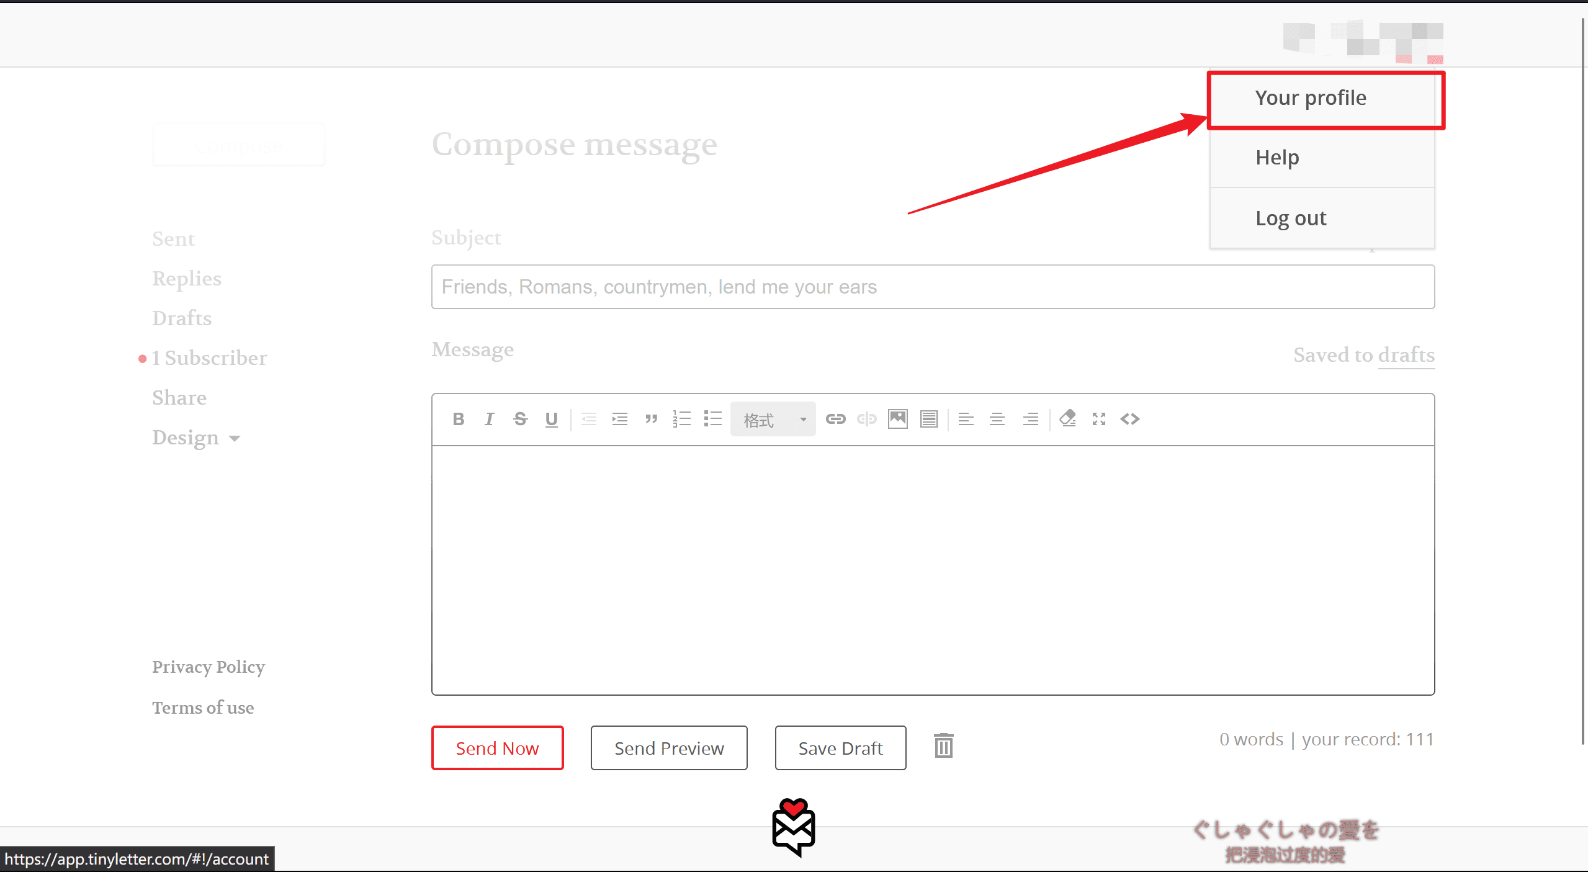Expand the Design menu in sidebar
This screenshot has height=872, width=1588.
pos(196,438)
